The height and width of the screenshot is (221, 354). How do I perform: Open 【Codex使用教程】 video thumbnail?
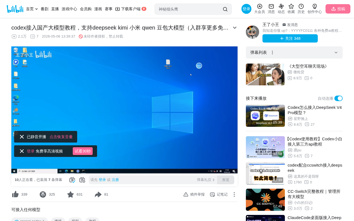tap(265, 147)
